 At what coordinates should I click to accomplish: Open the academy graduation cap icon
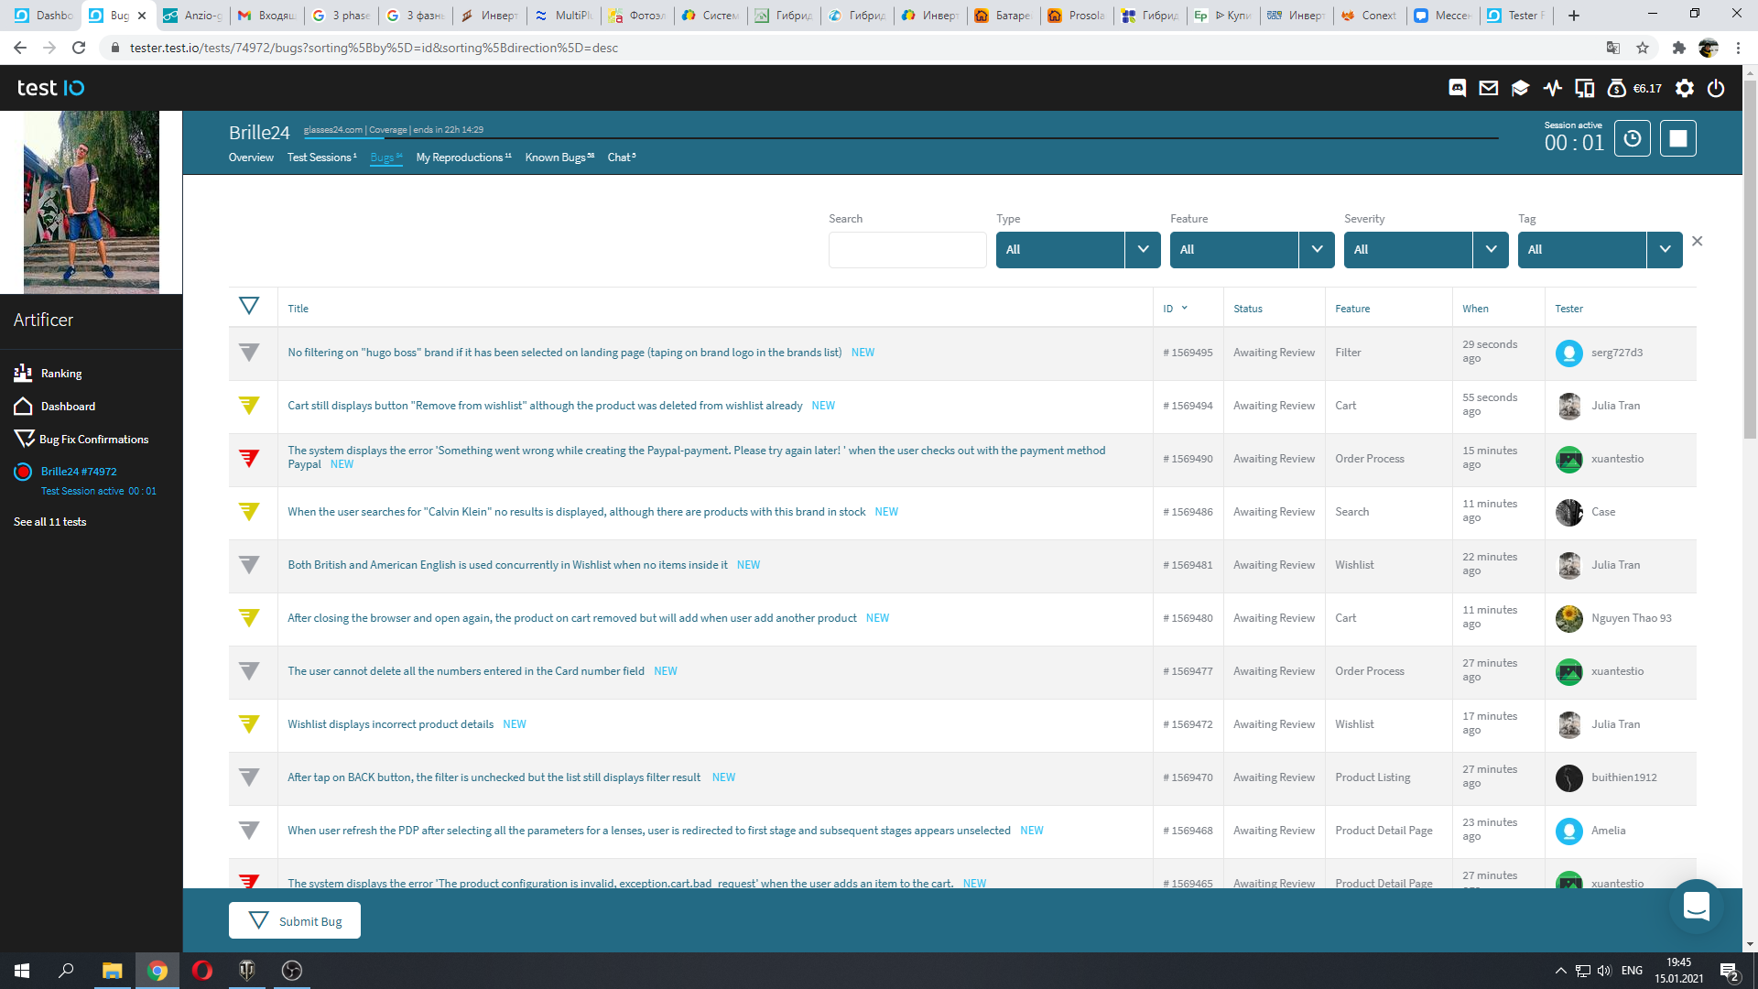[x=1521, y=88]
